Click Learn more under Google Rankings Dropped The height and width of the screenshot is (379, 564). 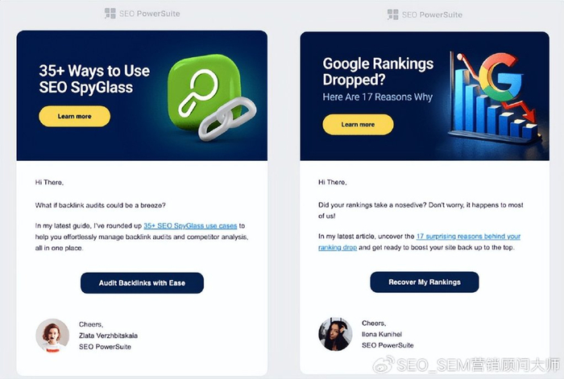(x=358, y=125)
